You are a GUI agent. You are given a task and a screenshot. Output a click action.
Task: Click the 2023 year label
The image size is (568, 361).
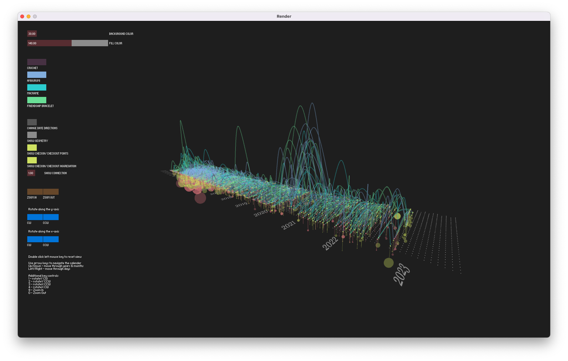(x=402, y=275)
